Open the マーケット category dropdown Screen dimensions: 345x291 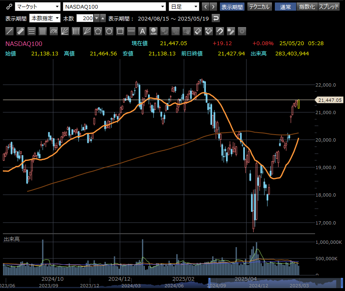click(x=38, y=7)
